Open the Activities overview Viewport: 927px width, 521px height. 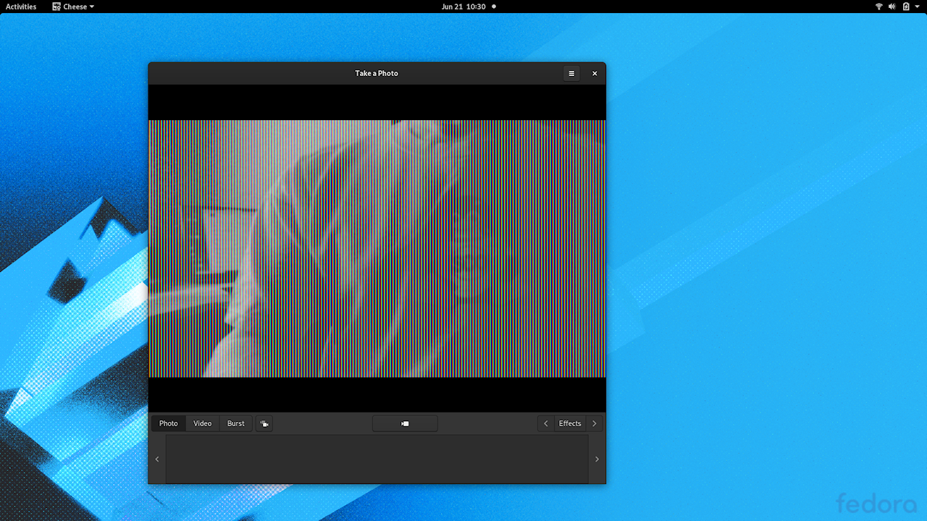(x=21, y=7)
